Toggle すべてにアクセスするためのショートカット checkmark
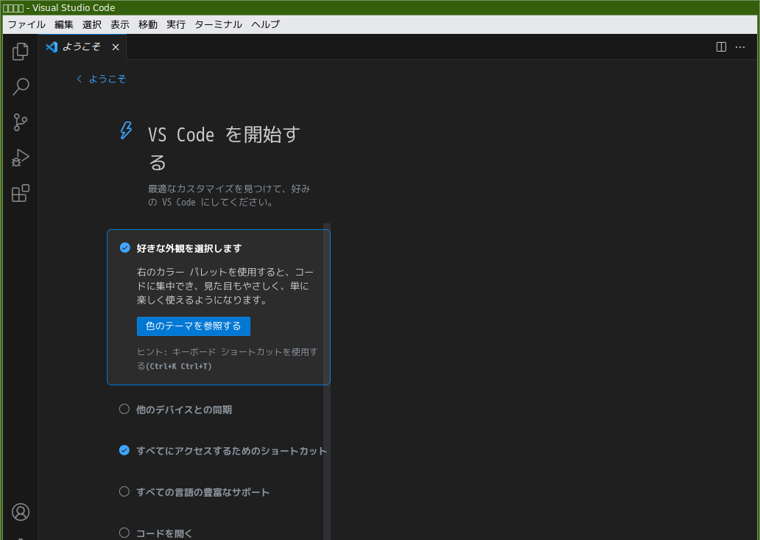Viewport: 760px width, 540px height. [124, 450]
